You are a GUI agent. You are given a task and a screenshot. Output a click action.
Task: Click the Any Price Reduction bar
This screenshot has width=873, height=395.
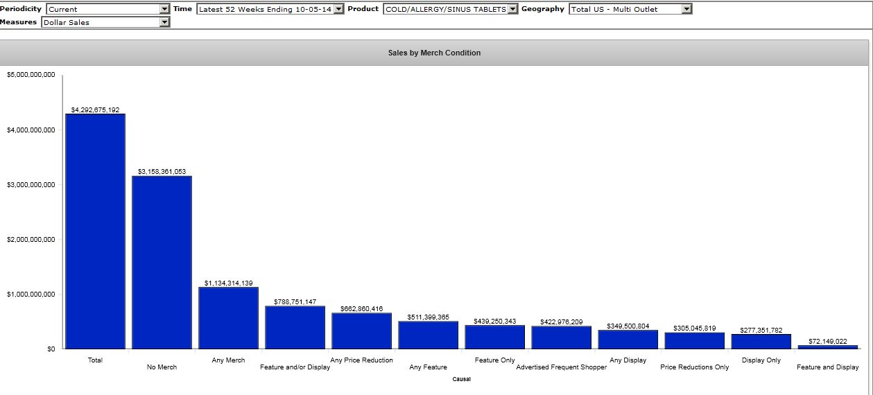click(361, 331)
